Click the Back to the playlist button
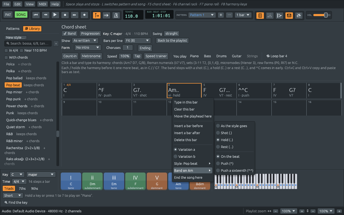344x215 pixels. [x=173, y=41]
